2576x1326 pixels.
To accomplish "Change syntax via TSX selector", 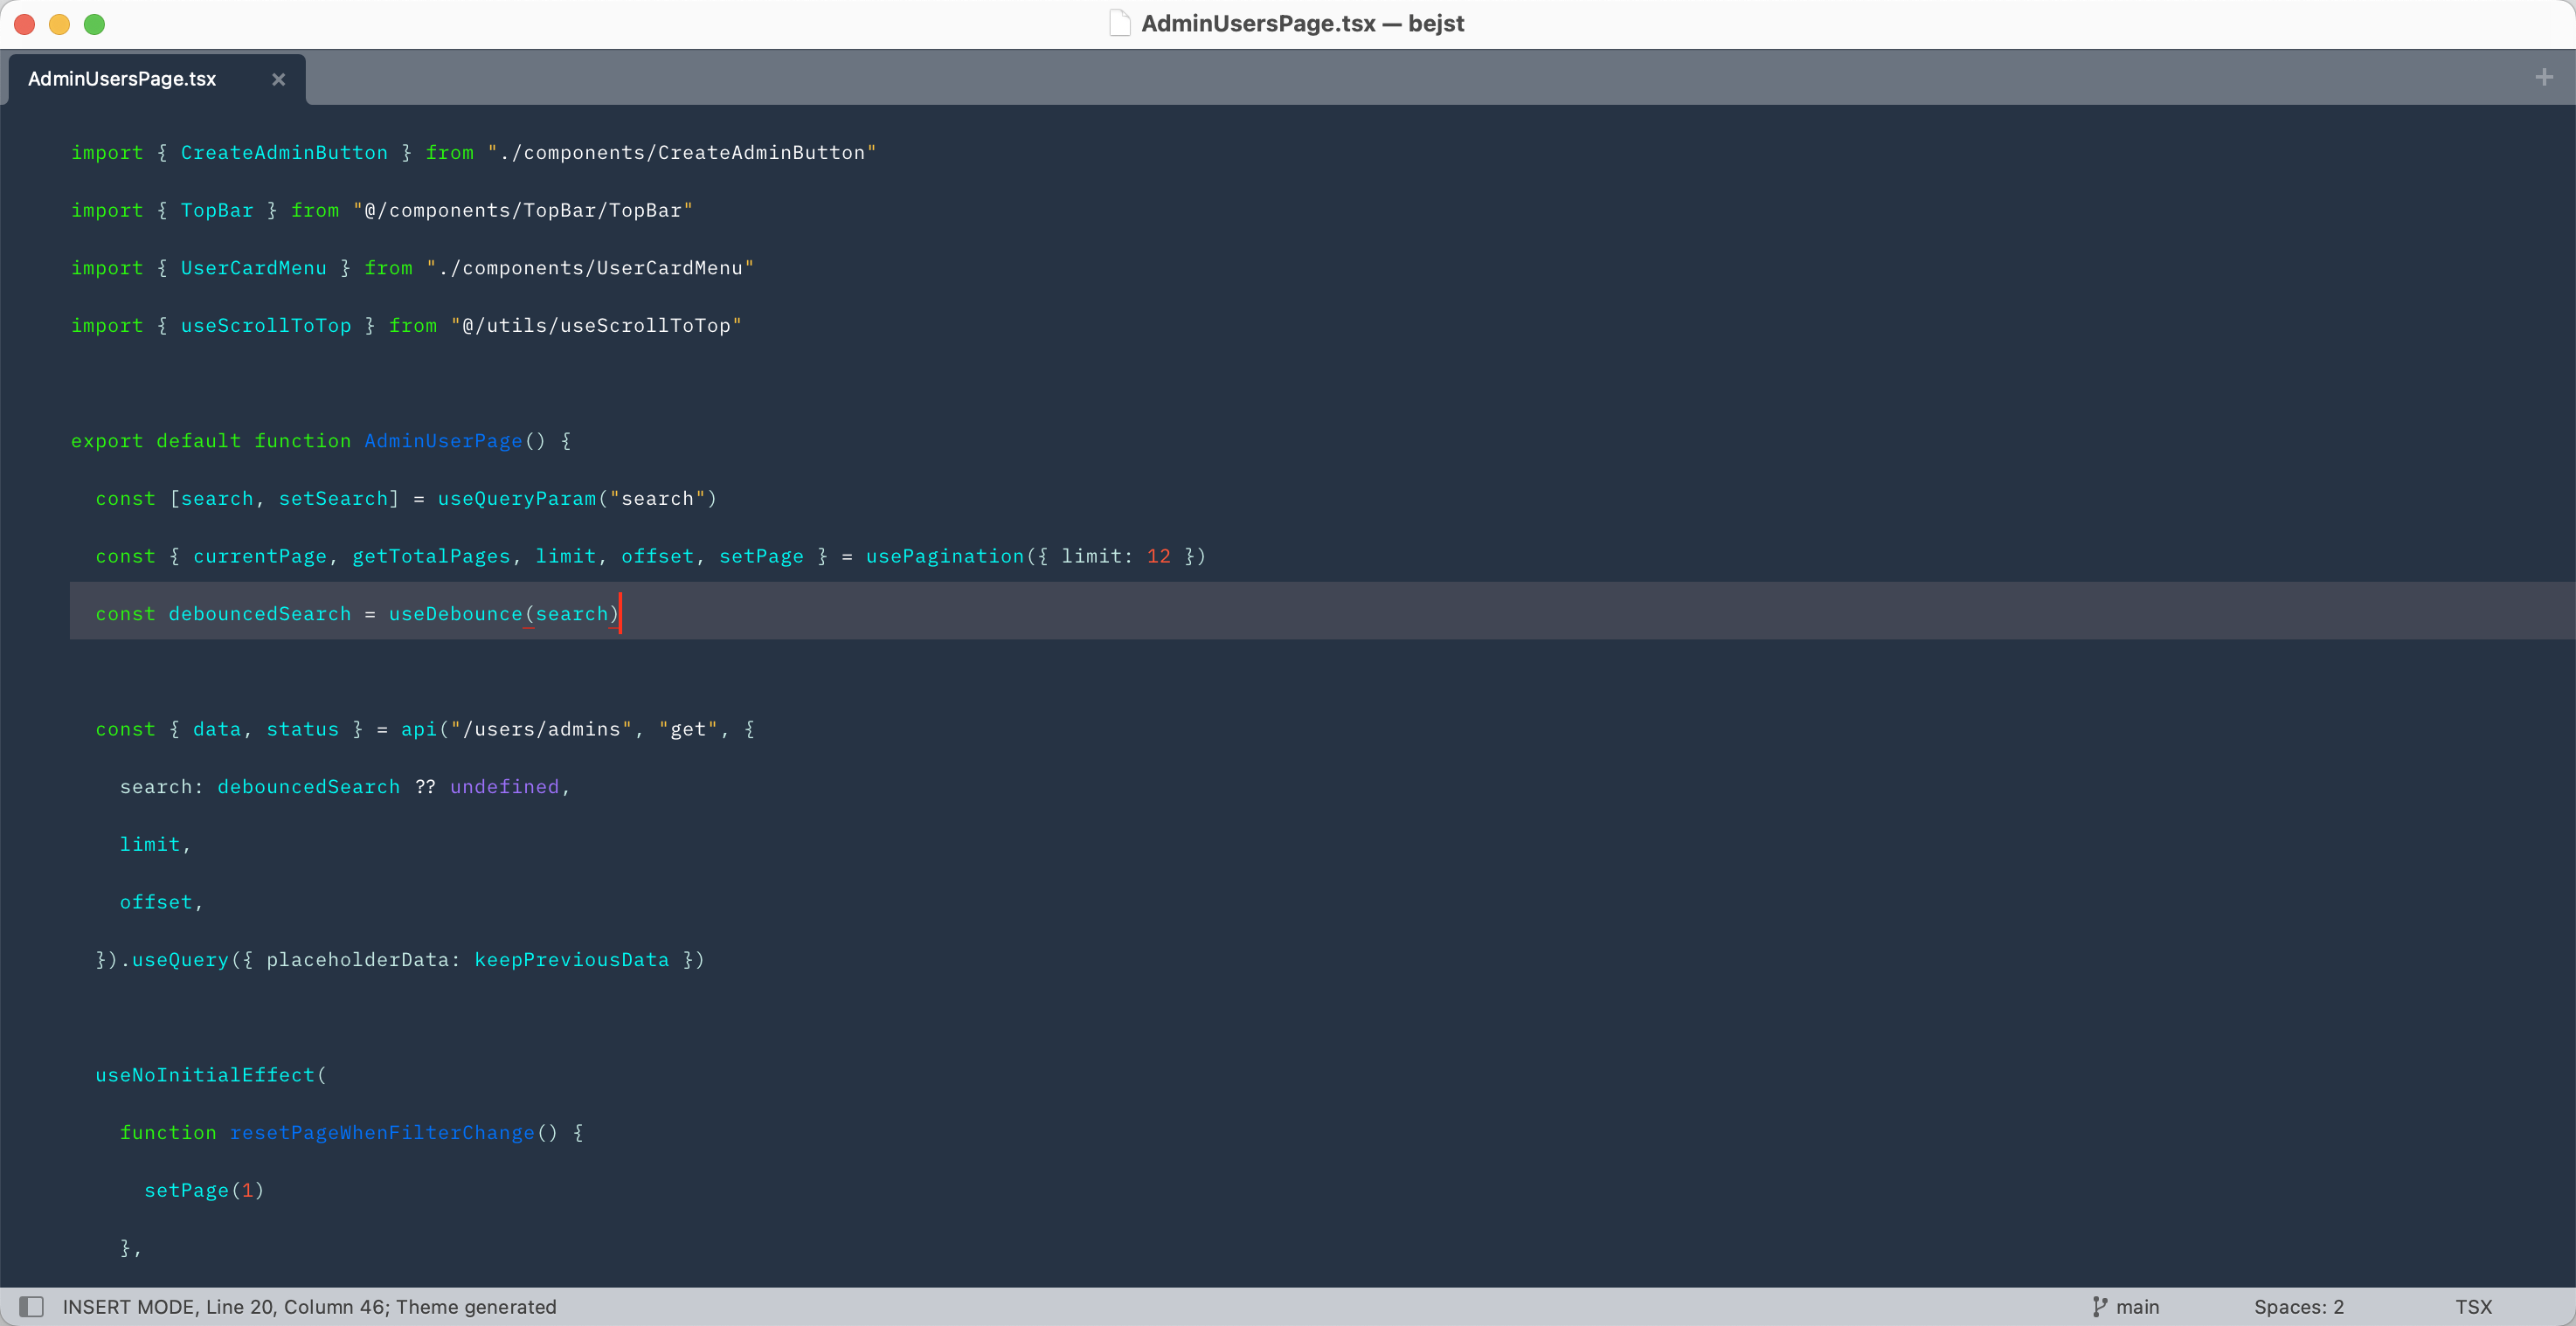I will 2472,1306.
